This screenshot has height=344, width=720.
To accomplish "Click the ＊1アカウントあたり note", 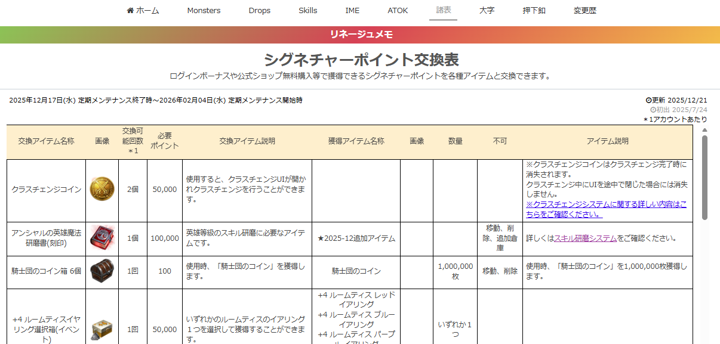I will click(675, 119).
